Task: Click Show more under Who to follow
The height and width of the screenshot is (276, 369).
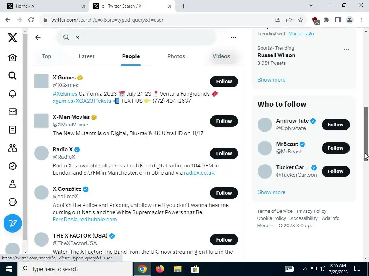Action: (x=271, y=192)
